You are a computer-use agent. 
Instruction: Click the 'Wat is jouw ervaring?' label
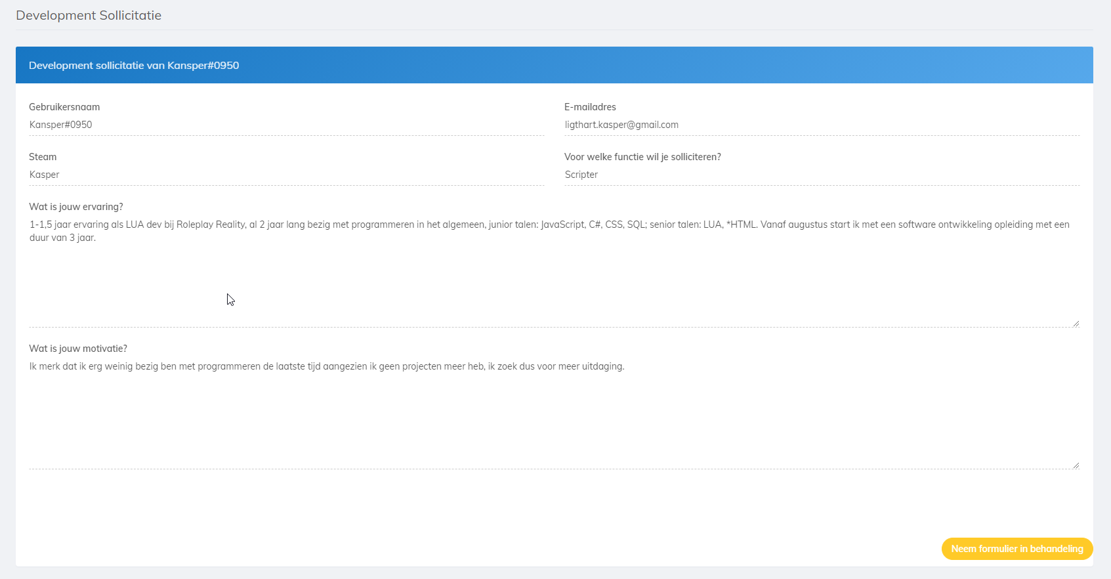coord(76,207)
